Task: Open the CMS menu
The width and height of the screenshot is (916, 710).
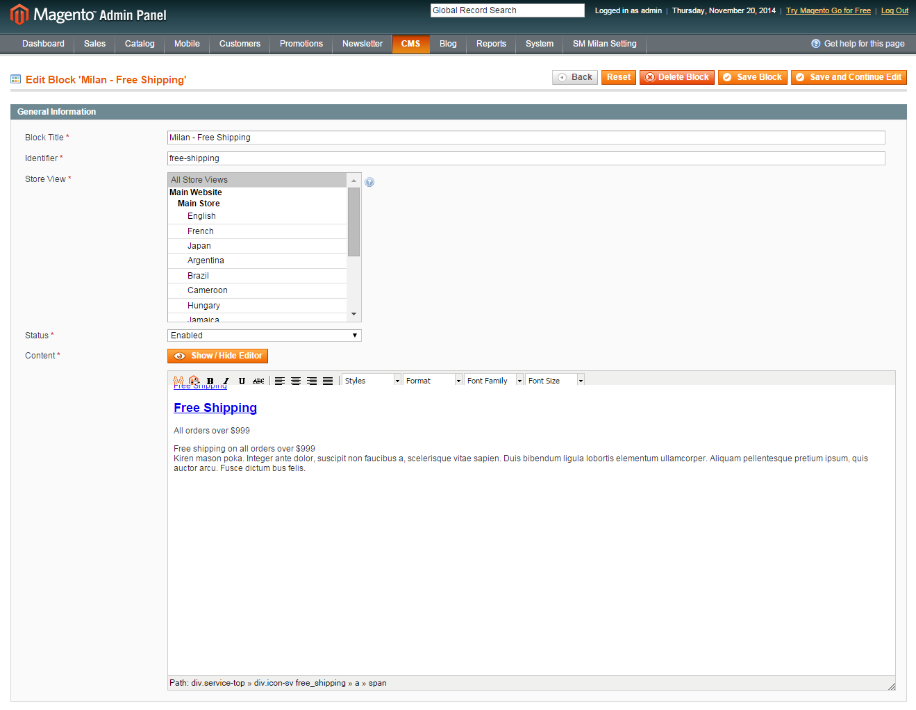Action: click(411, 44)
